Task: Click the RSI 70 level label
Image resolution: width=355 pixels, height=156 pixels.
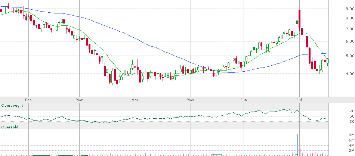Action: pyautogui.click(x=352, y=111)
